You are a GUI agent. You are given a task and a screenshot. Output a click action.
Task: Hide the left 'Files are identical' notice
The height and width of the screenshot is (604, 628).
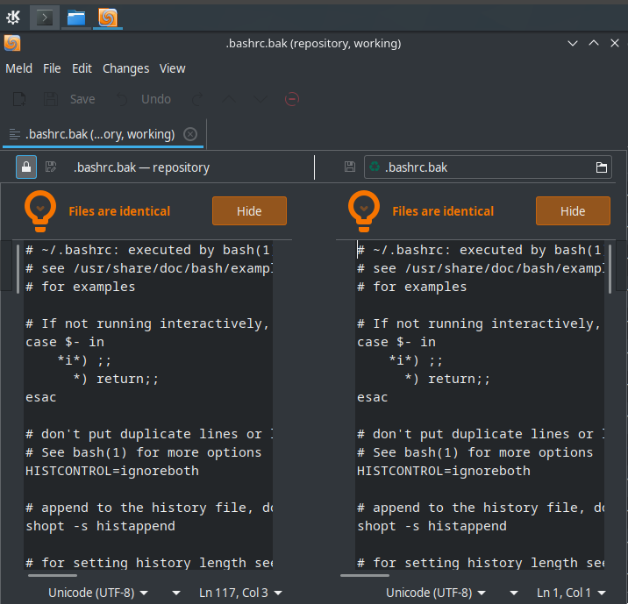[249, 211]
